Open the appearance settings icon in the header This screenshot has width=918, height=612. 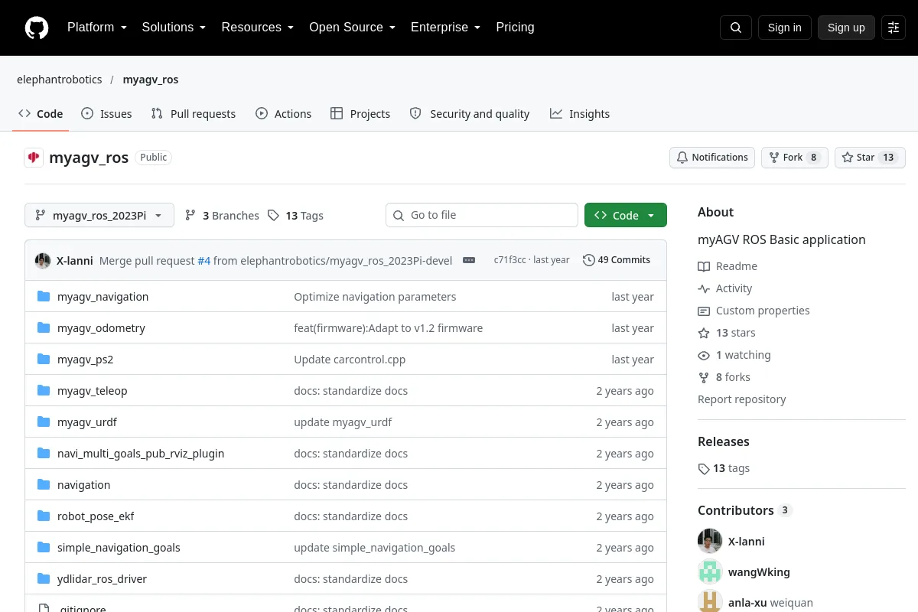(x=894, y=28)
